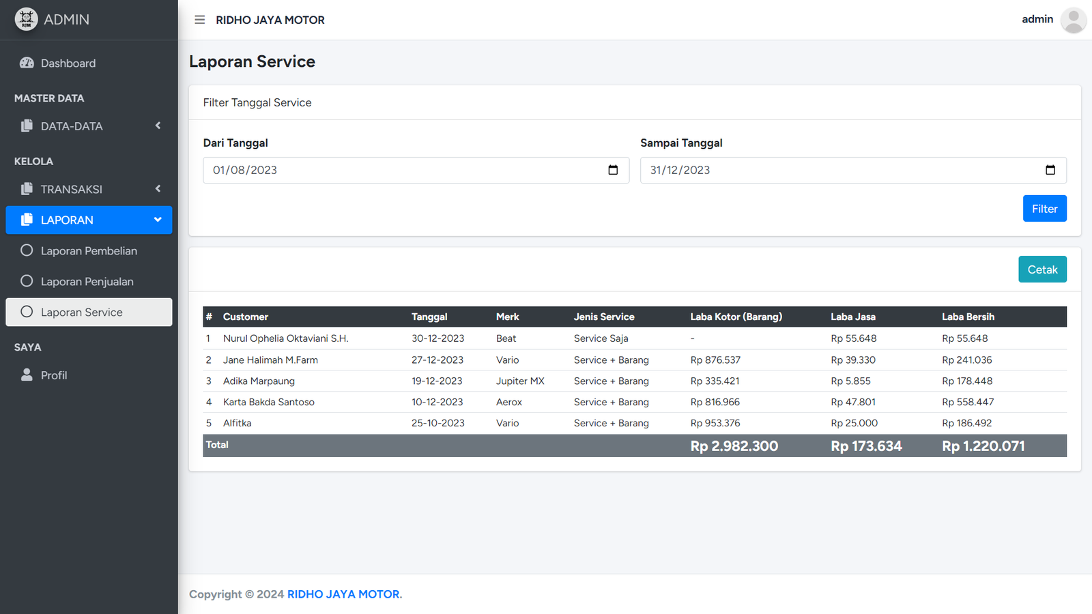1092x614 pixels.
Task: Select the Laporan Pembelian circle option
Action: 27,250
